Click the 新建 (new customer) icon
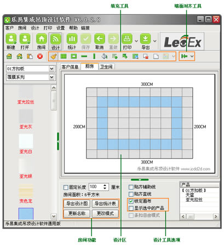The height and width of the screenshot is (246, 224). point(11,39)
